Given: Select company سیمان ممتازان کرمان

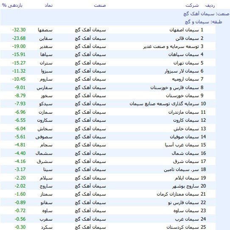Looking at the screenshot, I should coord(178,194).
